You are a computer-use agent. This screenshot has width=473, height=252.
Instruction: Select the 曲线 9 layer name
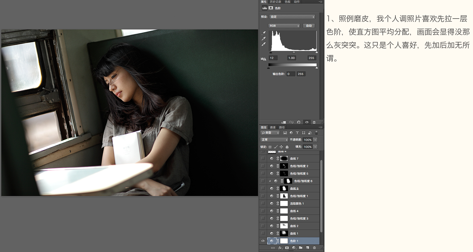(294, 188)
